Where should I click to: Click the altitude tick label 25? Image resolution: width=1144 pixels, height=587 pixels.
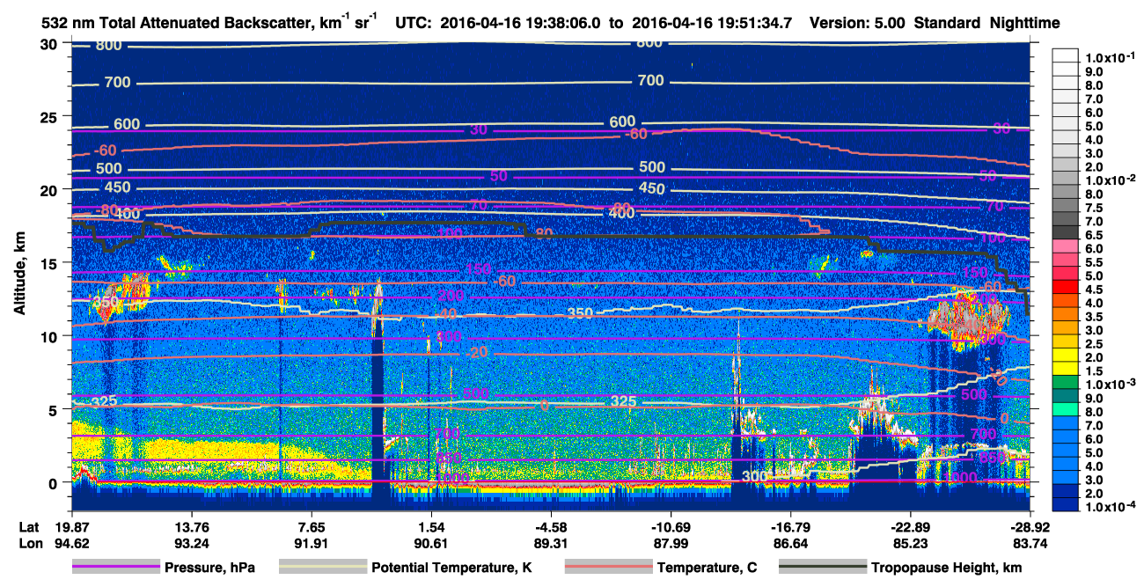click(48, 116)
